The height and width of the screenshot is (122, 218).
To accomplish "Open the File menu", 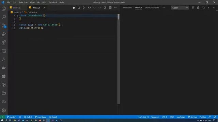I will (8, 2).
